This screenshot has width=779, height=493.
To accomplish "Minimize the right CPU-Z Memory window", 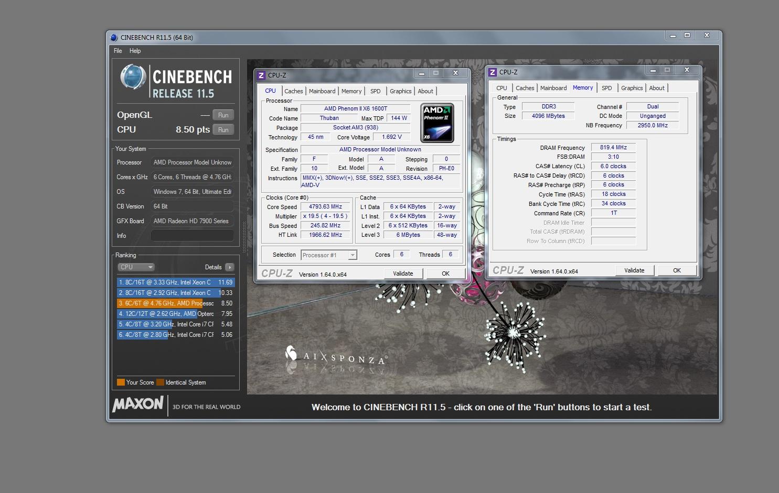I will pyautogui.click(x=653, y=70).
